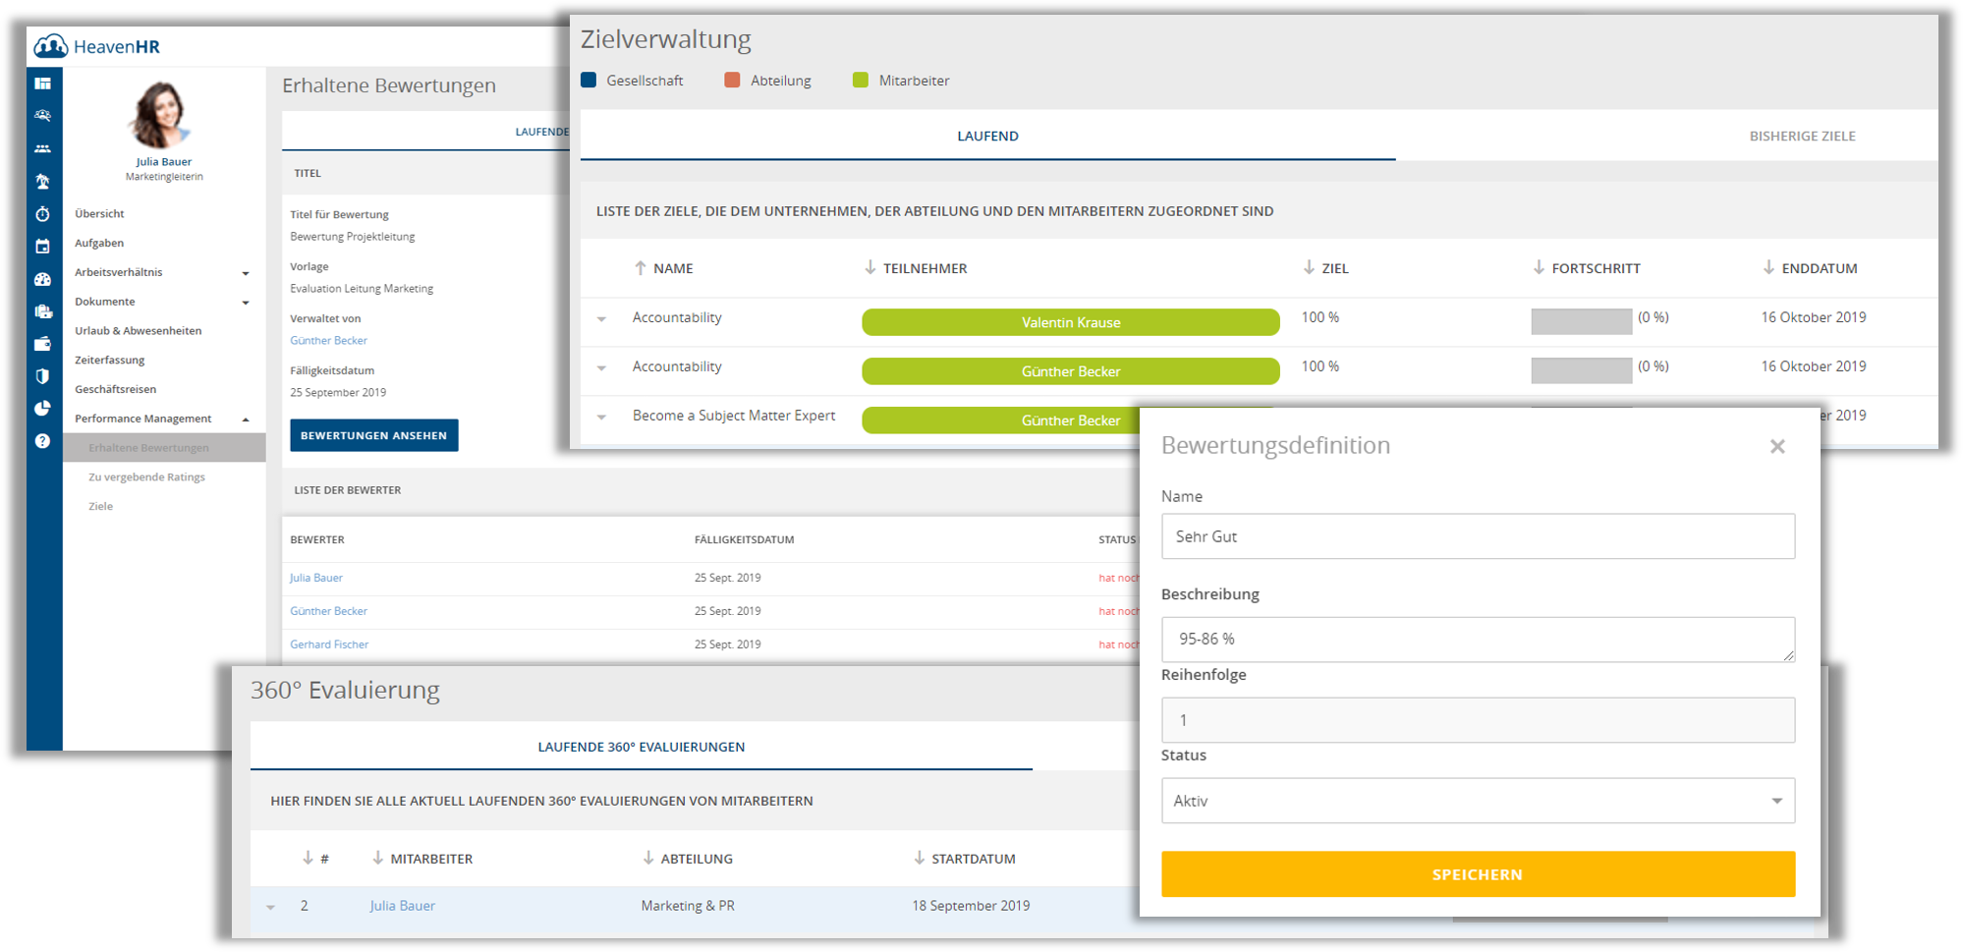Open the calendar icon in the sidebar
The image size is (1963, 952).
pos(42,247)
